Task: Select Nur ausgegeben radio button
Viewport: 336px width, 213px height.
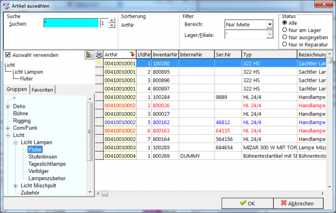Action: click(x=284, y=37)
